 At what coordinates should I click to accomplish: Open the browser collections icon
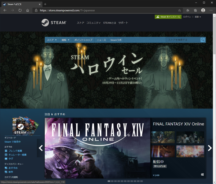[195, 10]
